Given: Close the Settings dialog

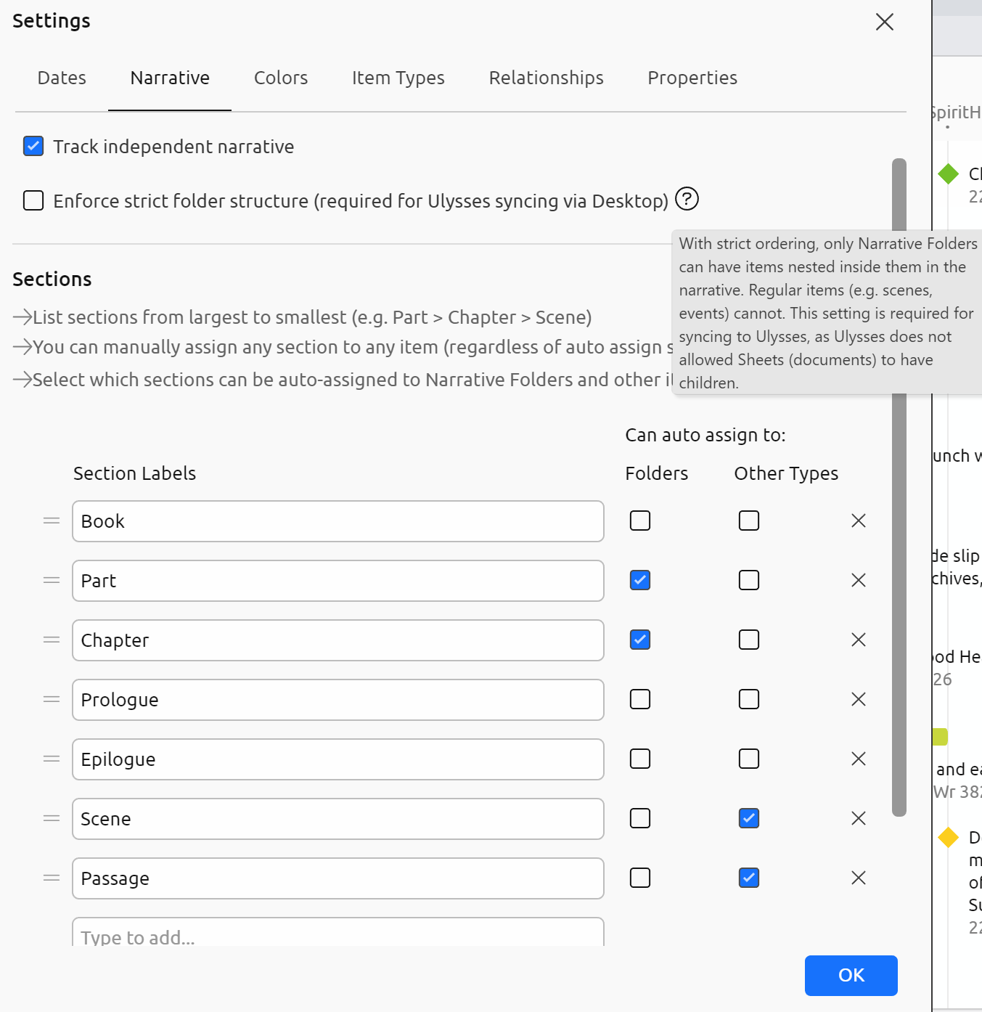Looking at the screenshot, I should pyautogui.click(x=884, y=22).
